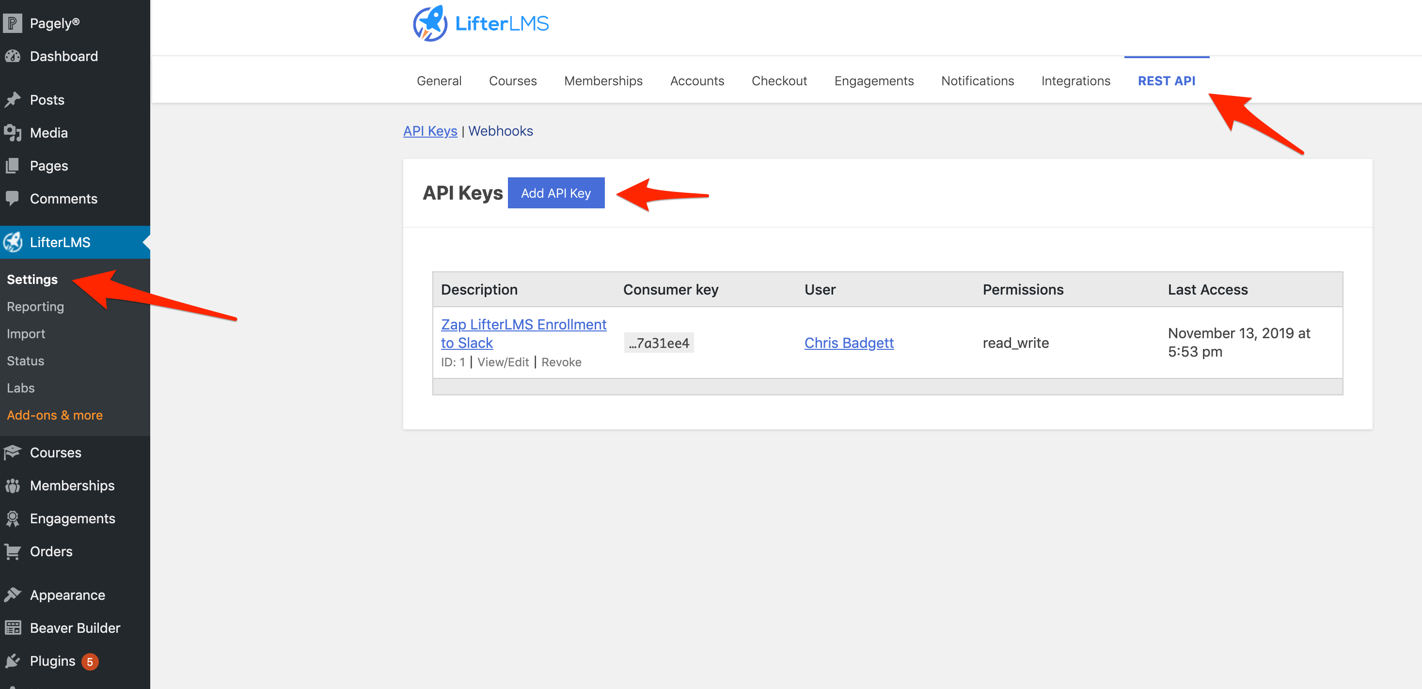The width and height of the screenshot is (1422, 689).
Task: Open the API Keys sub-section link
Action: (x=430, y=131)
